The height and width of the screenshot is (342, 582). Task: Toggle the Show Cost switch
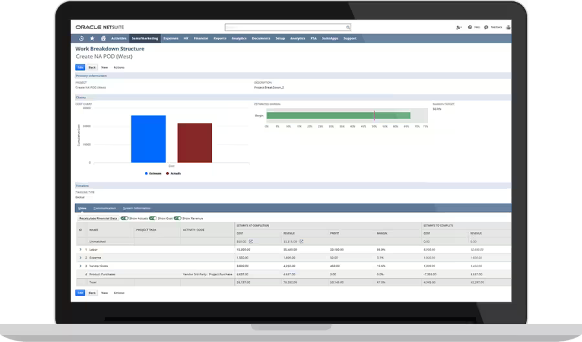click(153, 219)
